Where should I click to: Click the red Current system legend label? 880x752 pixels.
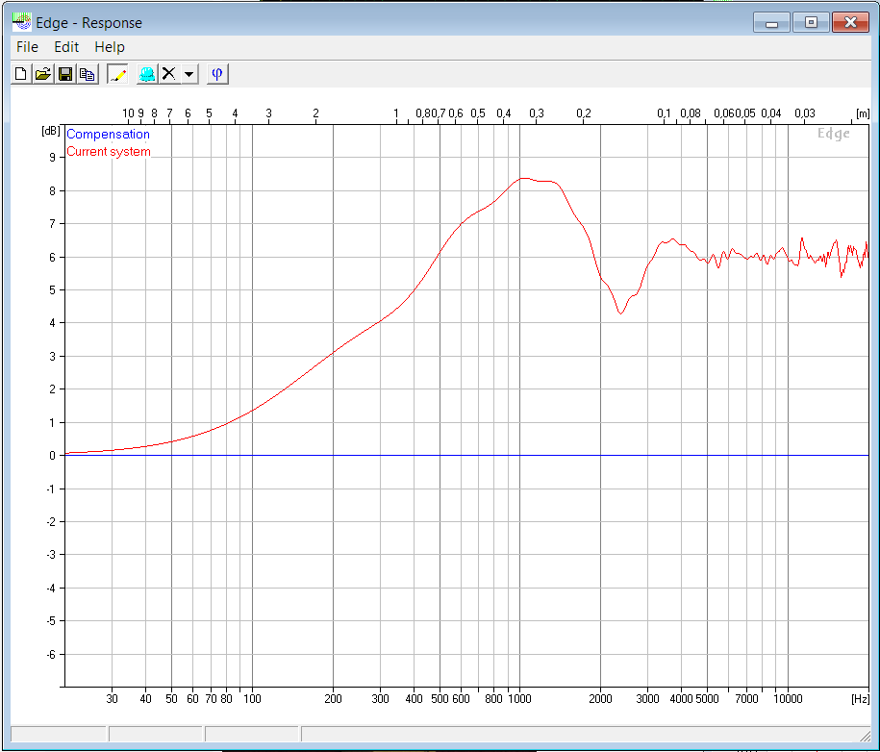(x=109, y=152)
